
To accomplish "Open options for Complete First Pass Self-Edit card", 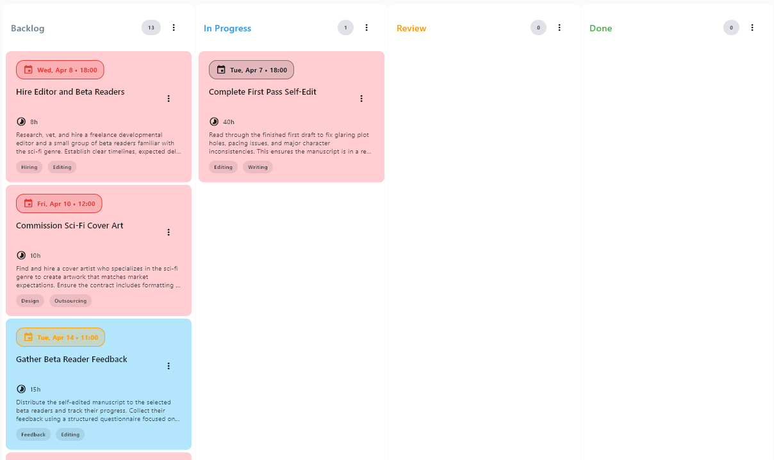I will (361, 99).
